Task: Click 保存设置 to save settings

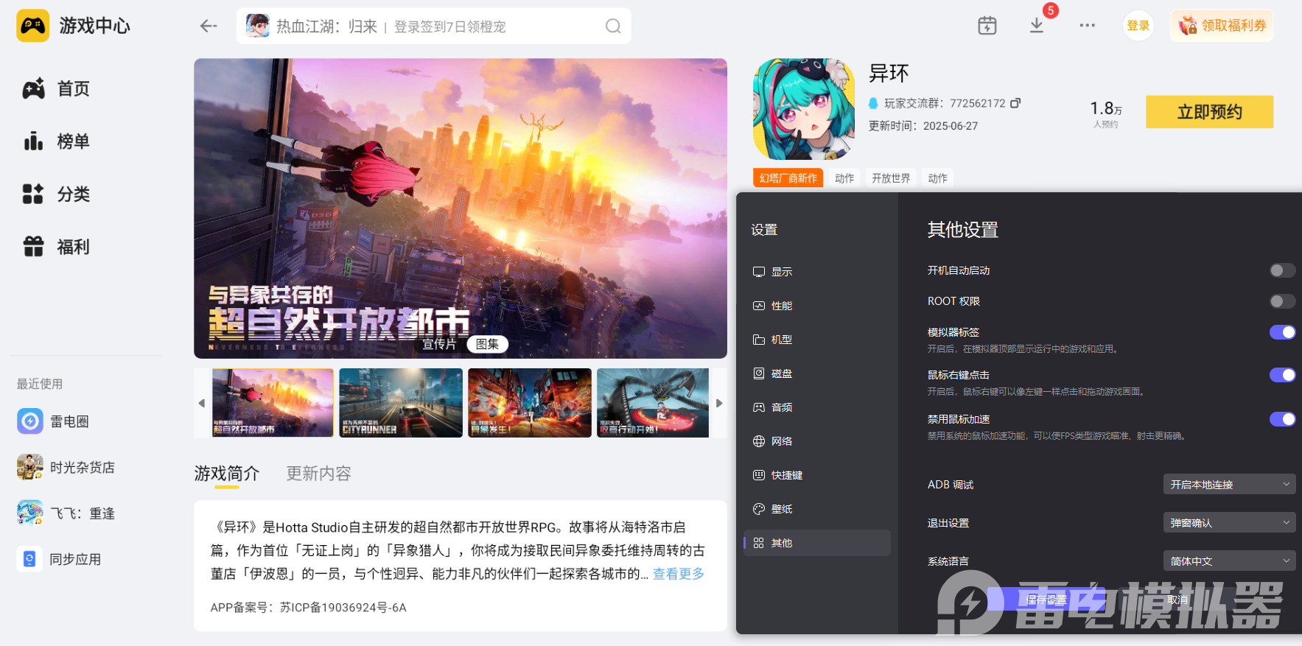Action: coord(1046,600)
